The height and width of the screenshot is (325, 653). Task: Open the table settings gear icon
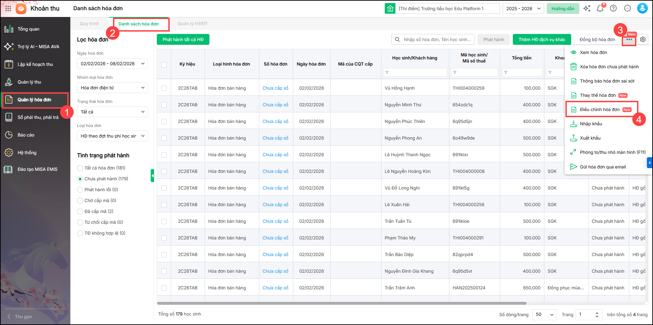point(643,39)
